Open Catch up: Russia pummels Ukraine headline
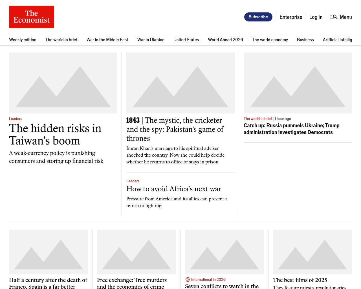The width and height of the screenshot is (361, 289). 291,129
